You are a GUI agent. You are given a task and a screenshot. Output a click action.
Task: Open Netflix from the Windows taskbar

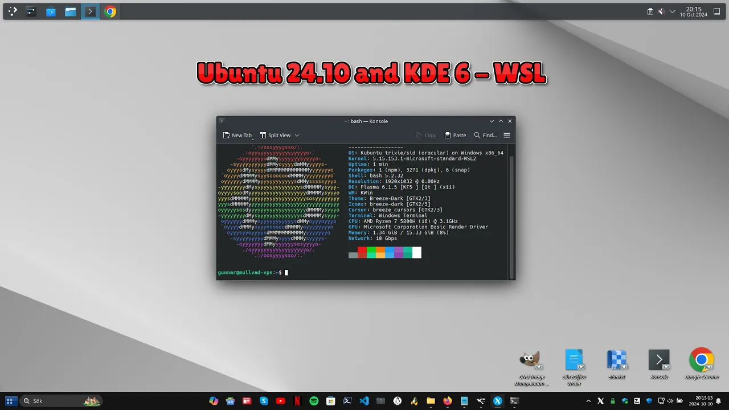point(297,401)
